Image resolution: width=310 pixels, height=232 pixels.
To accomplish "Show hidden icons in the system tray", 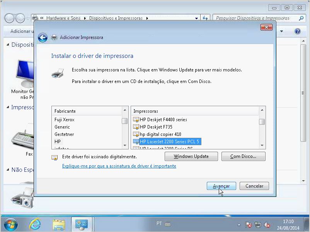I will click(x=239, y=224).
